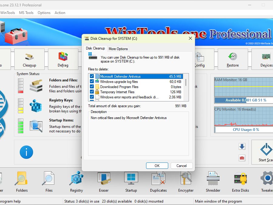
Task: Select the Windows upgrade log files row
Action: point(136,81)
